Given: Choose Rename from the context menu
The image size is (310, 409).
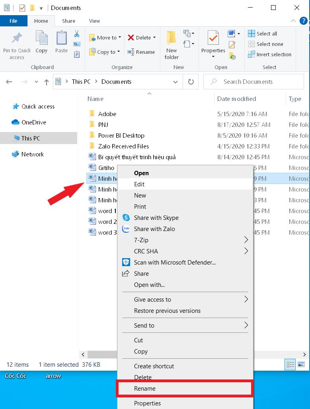Looking at the screenshot, I should (x=184, y=388).
